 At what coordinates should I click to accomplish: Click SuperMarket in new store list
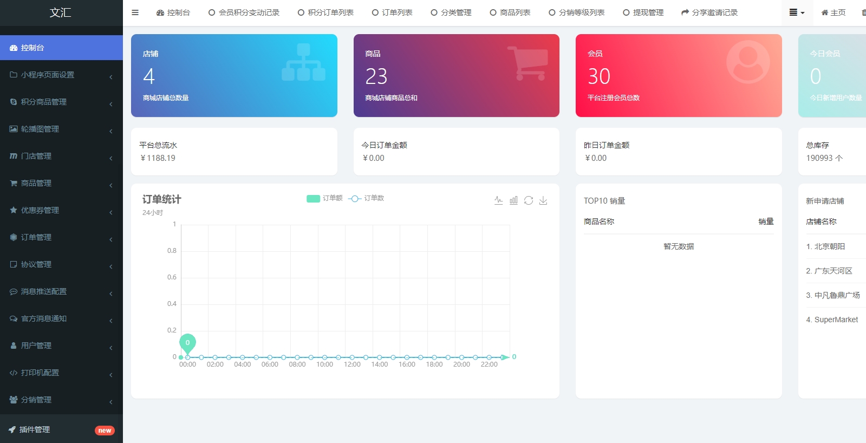click(836, 320)
